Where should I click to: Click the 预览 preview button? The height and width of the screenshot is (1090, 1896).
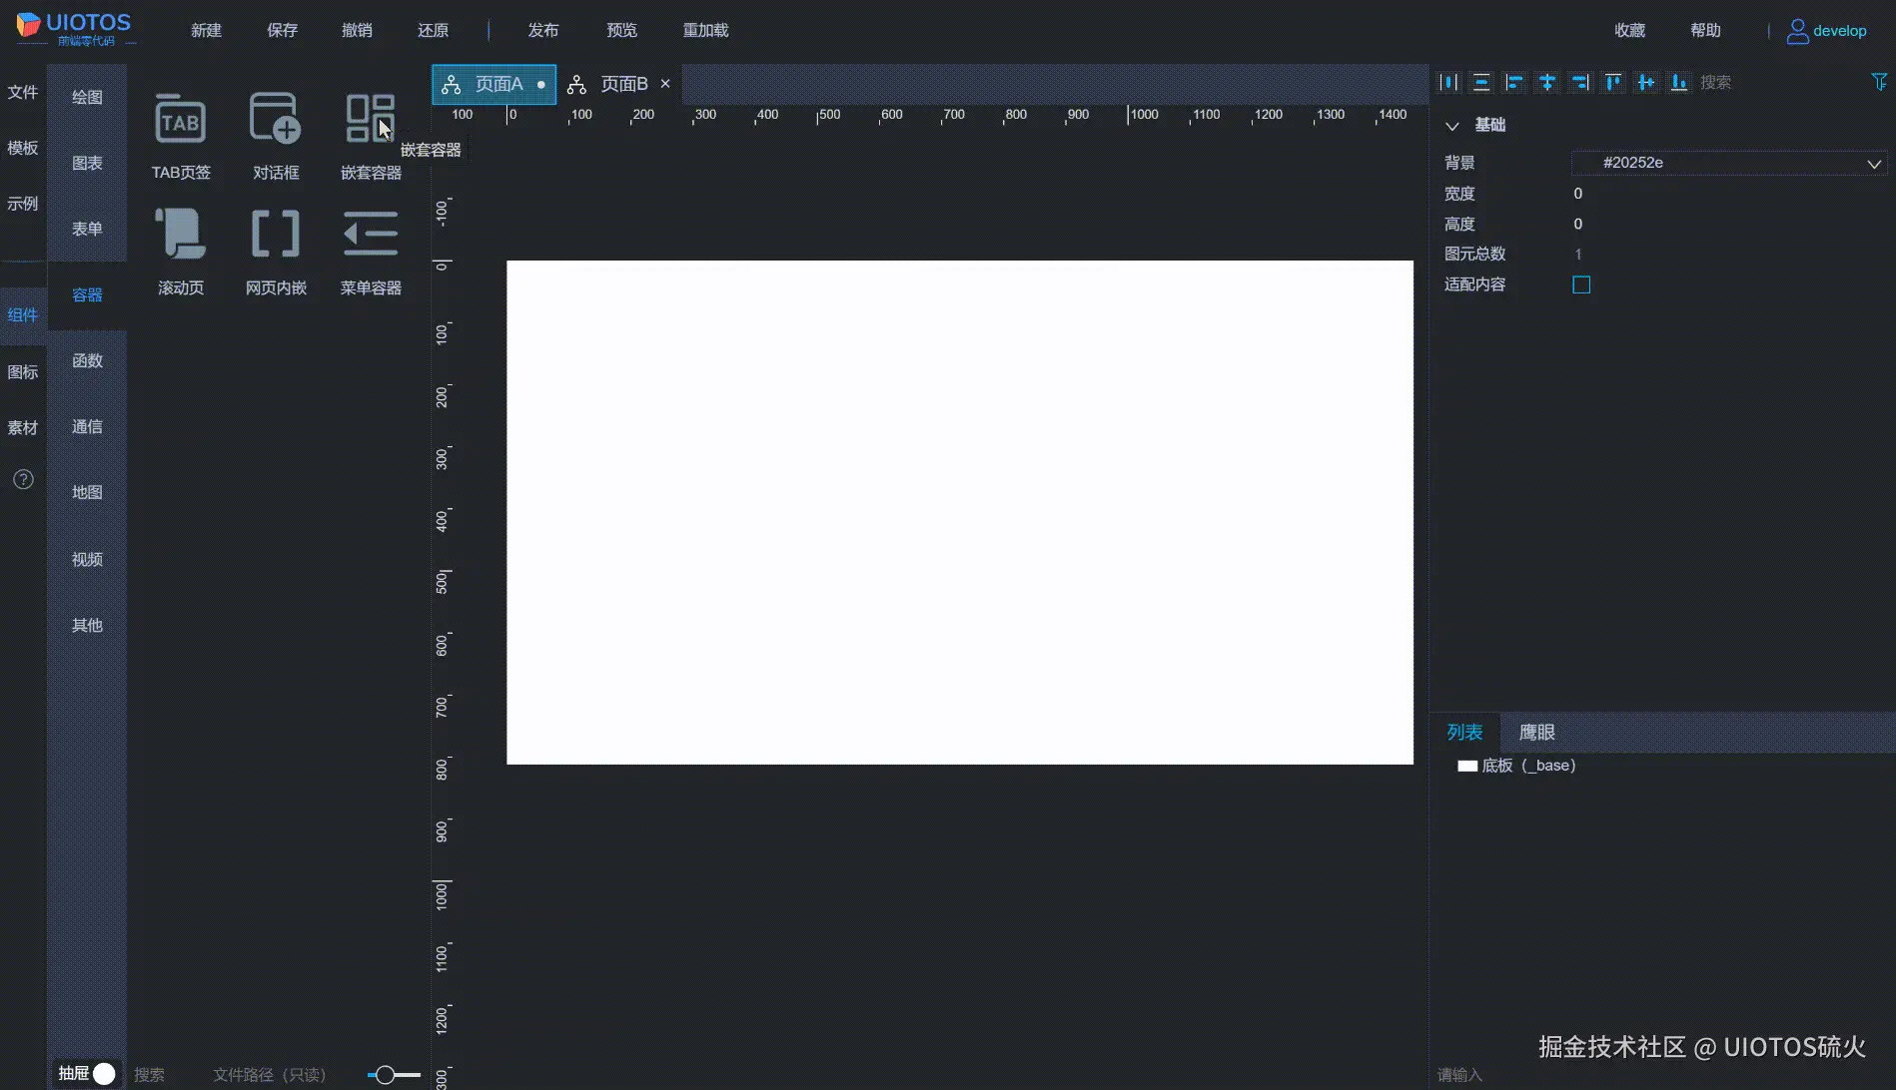coord(621,30)
